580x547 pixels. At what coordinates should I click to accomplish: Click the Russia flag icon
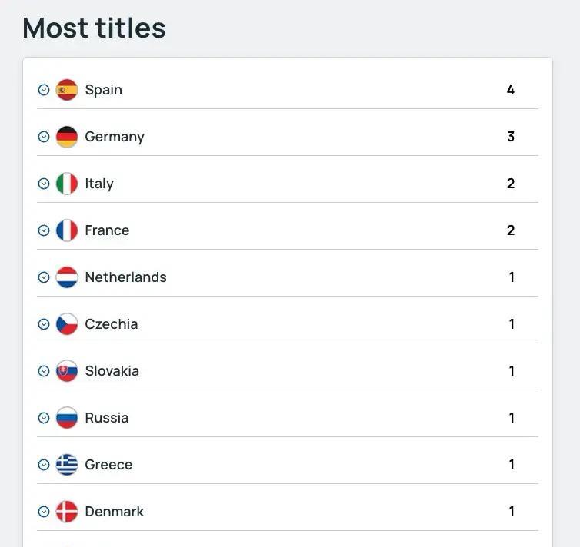(x=67, y=418)
